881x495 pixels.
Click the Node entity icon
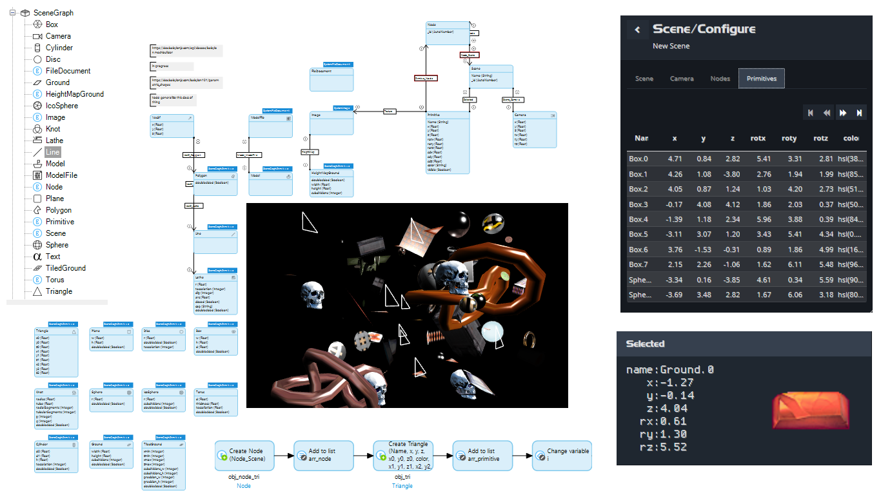point(37,187)
